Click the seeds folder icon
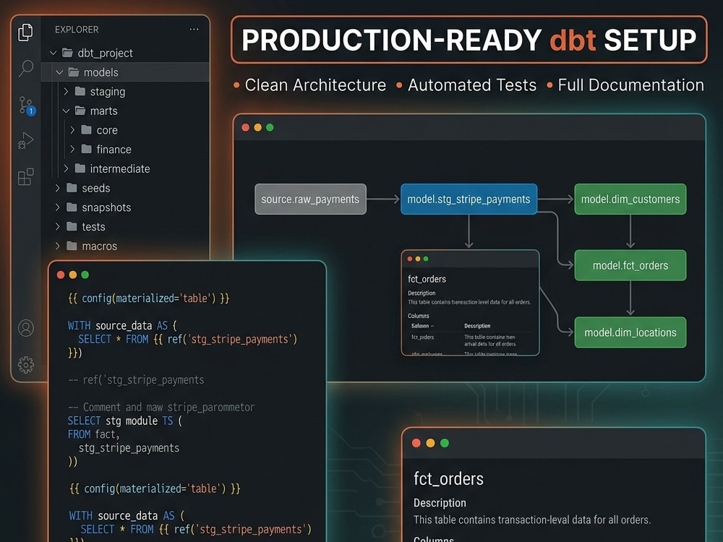Viewport: 723px width, 542px height. click(72, 188)
